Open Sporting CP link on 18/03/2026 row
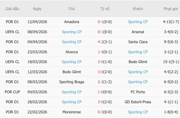Screen dimensions: 180x118 point(71,62)
